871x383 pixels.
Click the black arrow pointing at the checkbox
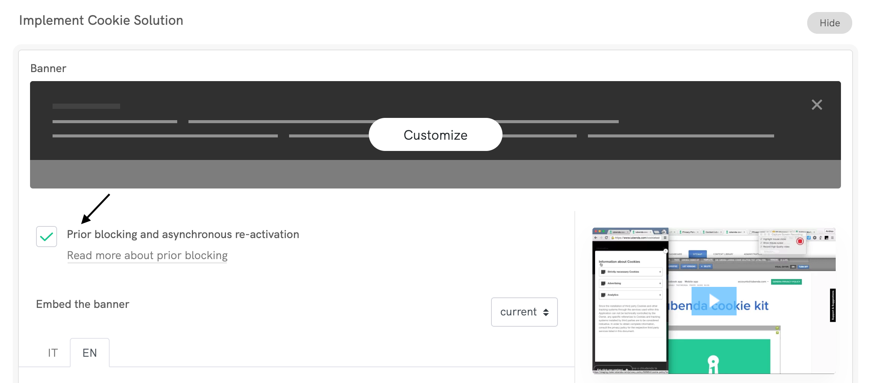click(x=95, y=208)
